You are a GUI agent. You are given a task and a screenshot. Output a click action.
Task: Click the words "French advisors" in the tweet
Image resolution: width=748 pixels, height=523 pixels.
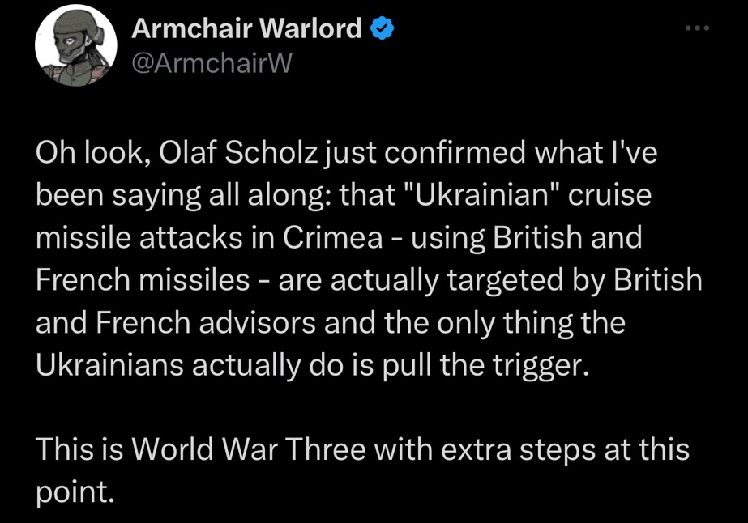tap(190, 323)
